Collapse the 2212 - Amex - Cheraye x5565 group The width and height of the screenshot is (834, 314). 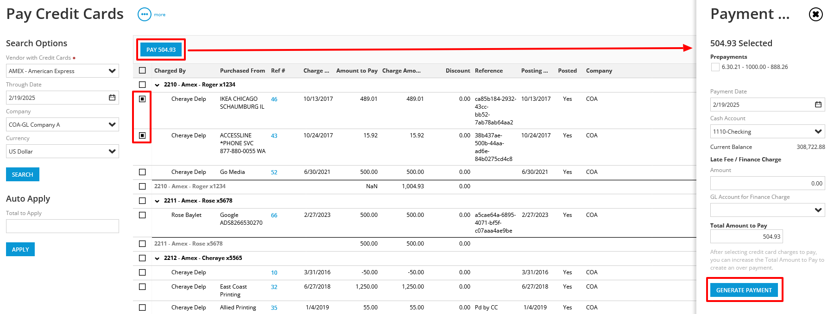[x=157, y=258]
